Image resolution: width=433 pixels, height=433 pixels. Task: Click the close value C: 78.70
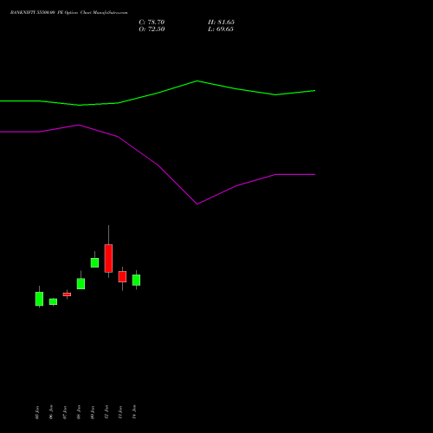click(152, 23)
